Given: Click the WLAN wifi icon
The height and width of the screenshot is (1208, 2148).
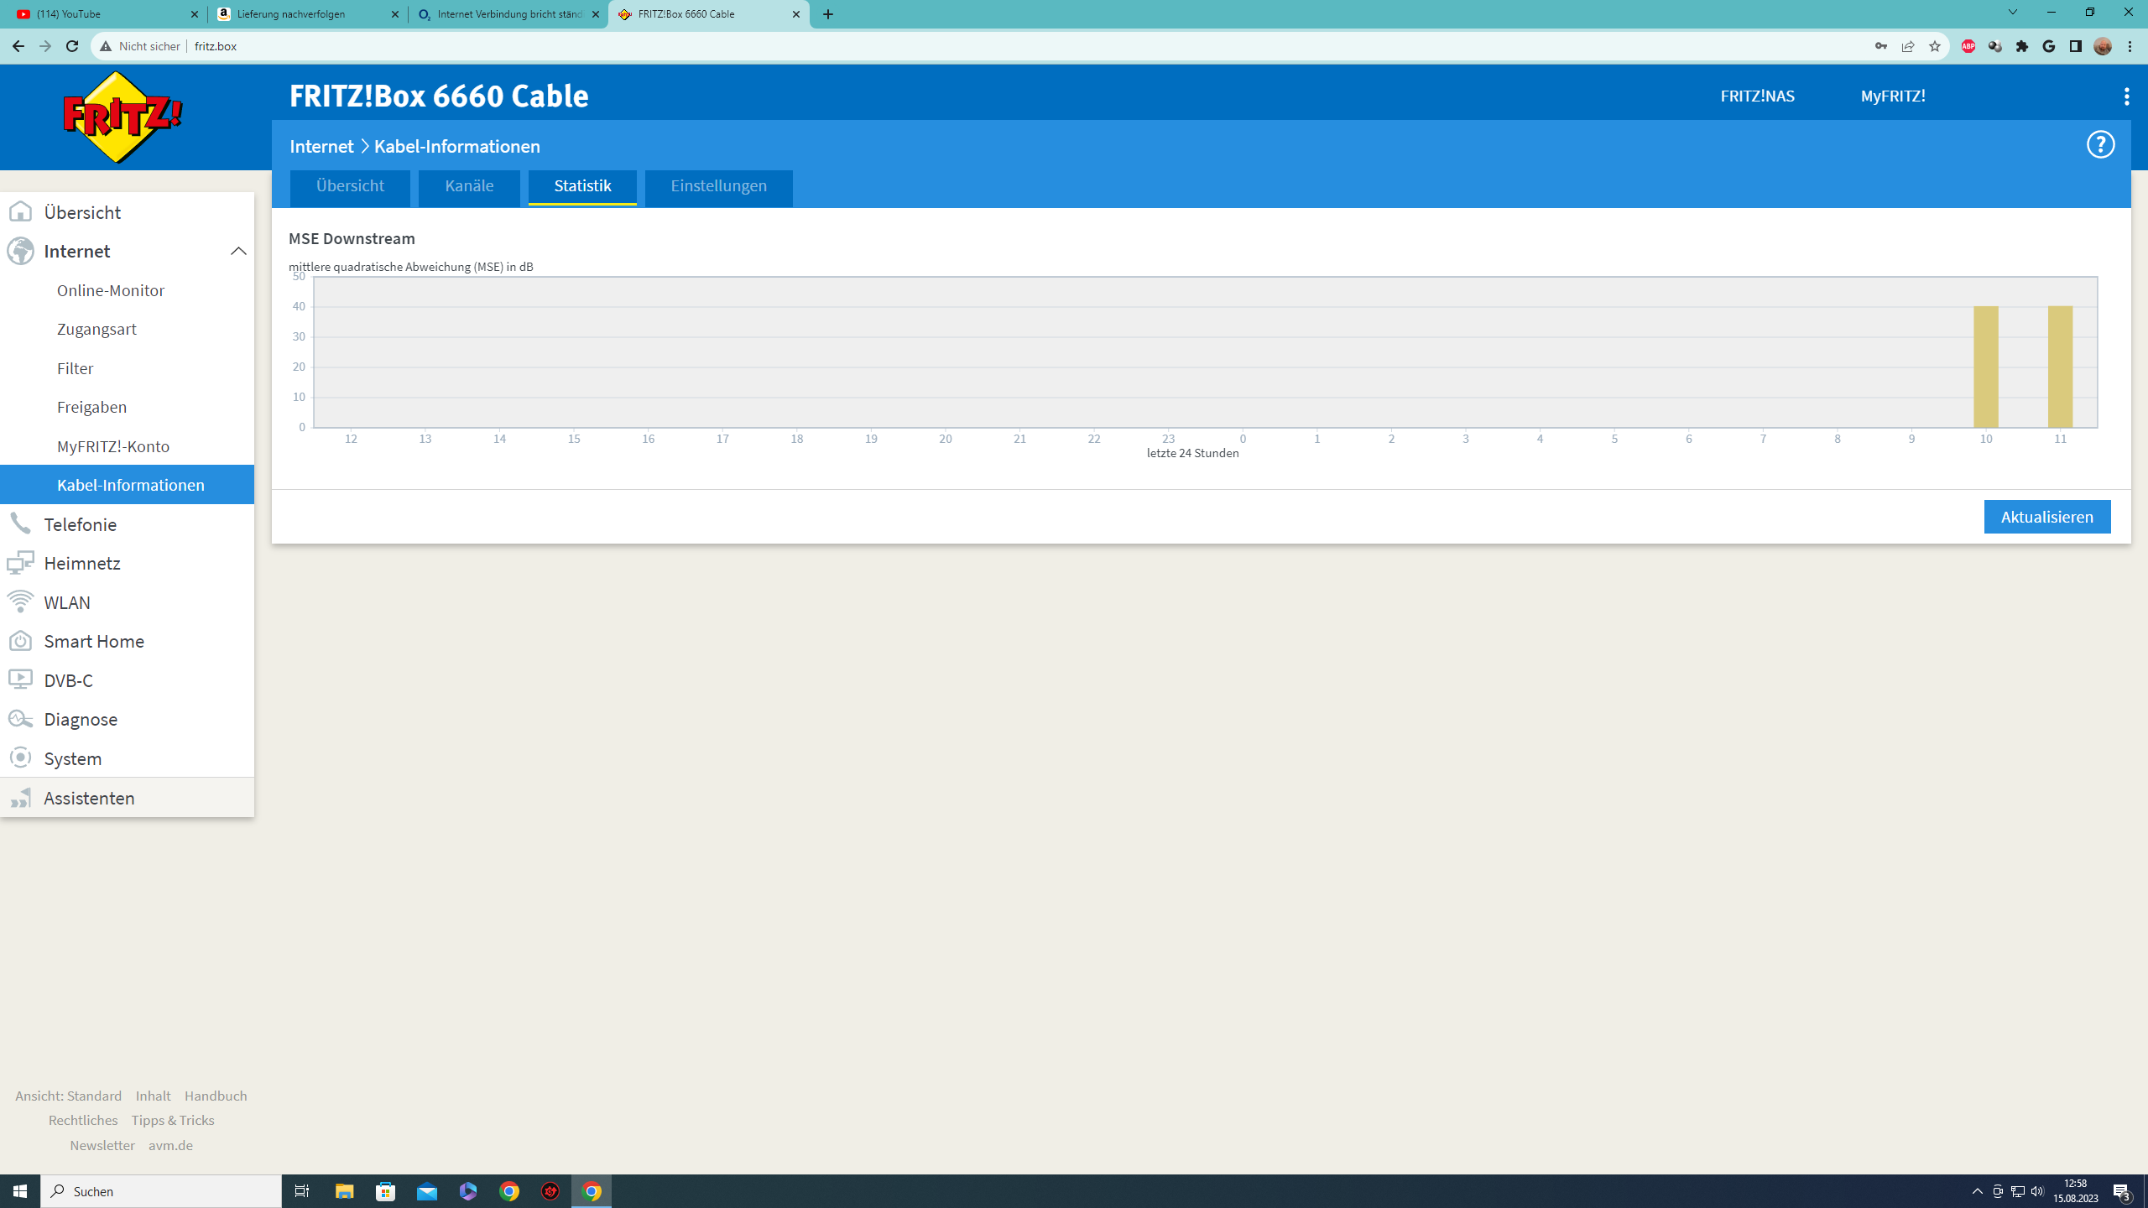Looking at the screenshot, I should tap(20, 602).
